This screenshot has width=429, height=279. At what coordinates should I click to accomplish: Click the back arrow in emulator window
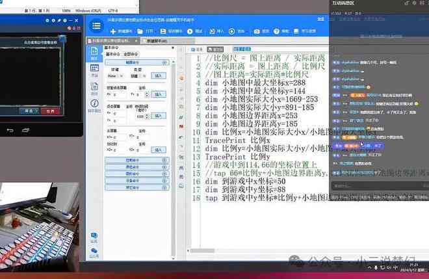click(10, 130)
